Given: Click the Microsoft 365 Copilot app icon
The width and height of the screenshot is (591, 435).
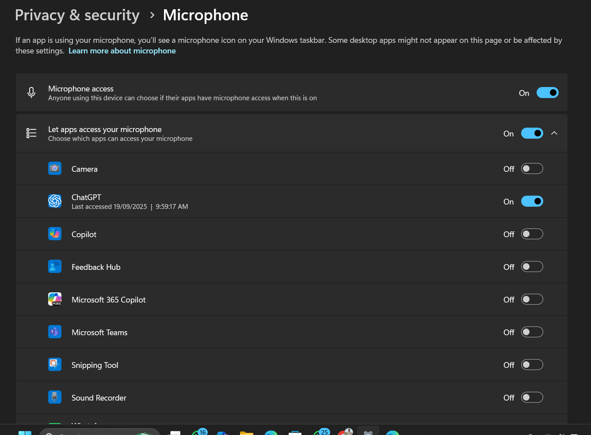Looking at the screenshot, I should tap(55, 299).
